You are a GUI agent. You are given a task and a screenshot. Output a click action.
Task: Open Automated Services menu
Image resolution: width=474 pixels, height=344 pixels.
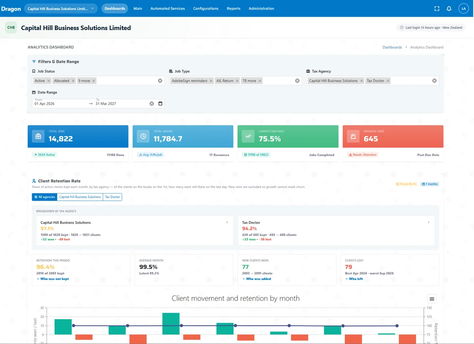click(x=167, y=8)
